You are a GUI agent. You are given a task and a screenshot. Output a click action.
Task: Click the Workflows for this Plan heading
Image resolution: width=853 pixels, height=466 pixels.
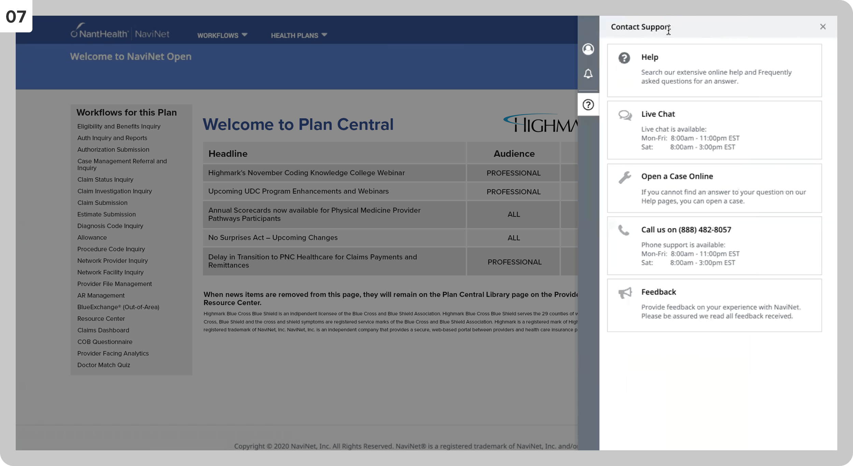tap(127, 112)
